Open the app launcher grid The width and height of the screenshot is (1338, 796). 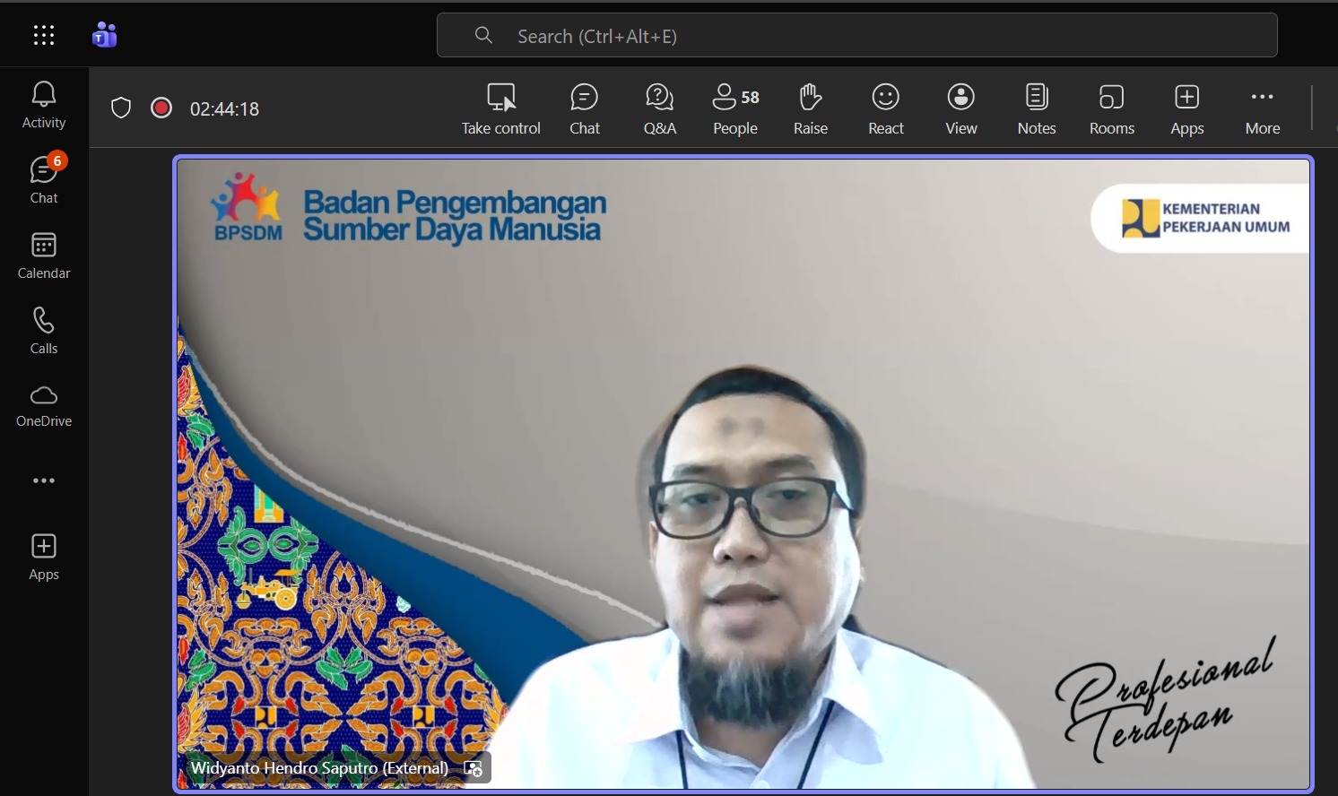click(x=44, y=36)
